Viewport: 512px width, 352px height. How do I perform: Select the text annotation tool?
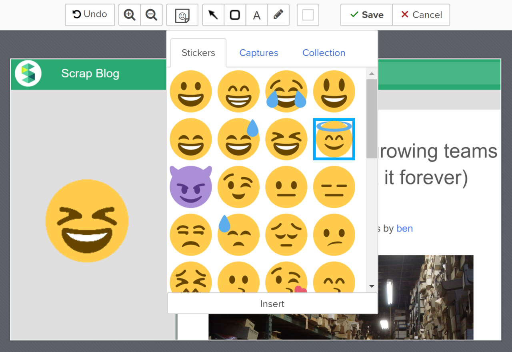tap(257, 15)
